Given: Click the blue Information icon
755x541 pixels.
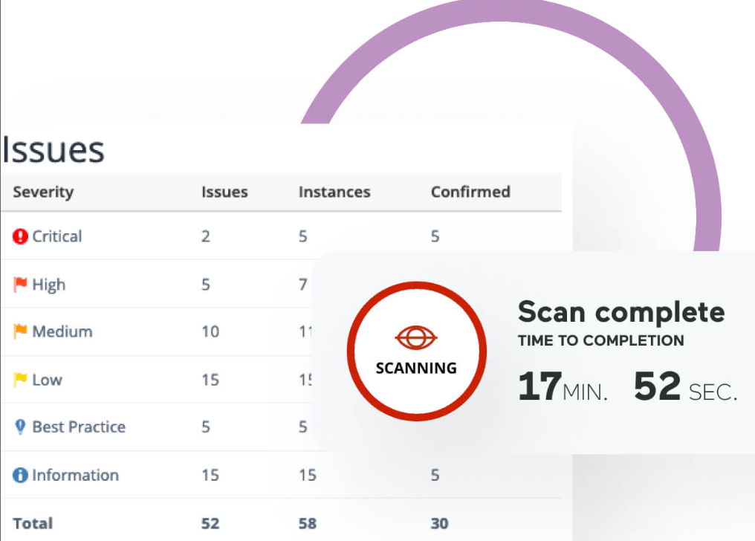Looking at the screenshot, I should point(20,475).
